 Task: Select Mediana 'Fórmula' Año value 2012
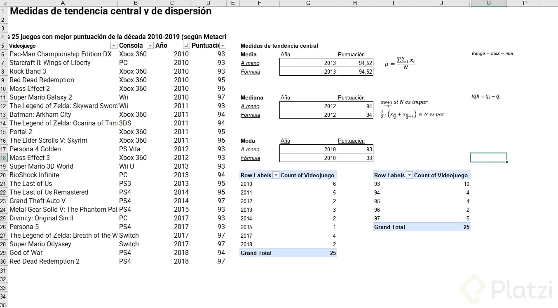(308, 115)
